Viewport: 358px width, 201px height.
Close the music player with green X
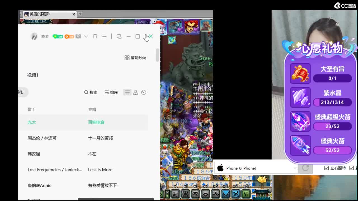[151, 37]
